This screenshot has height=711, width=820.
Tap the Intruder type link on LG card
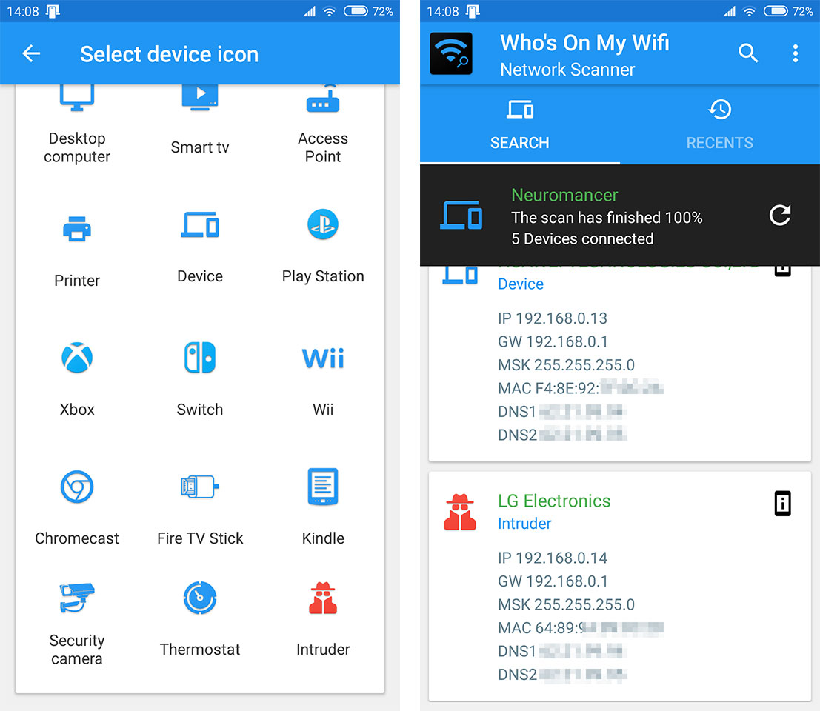(524, 524)
